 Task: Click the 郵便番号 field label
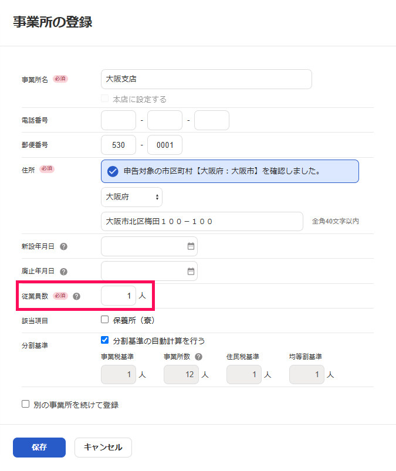[x=35, y=145]
